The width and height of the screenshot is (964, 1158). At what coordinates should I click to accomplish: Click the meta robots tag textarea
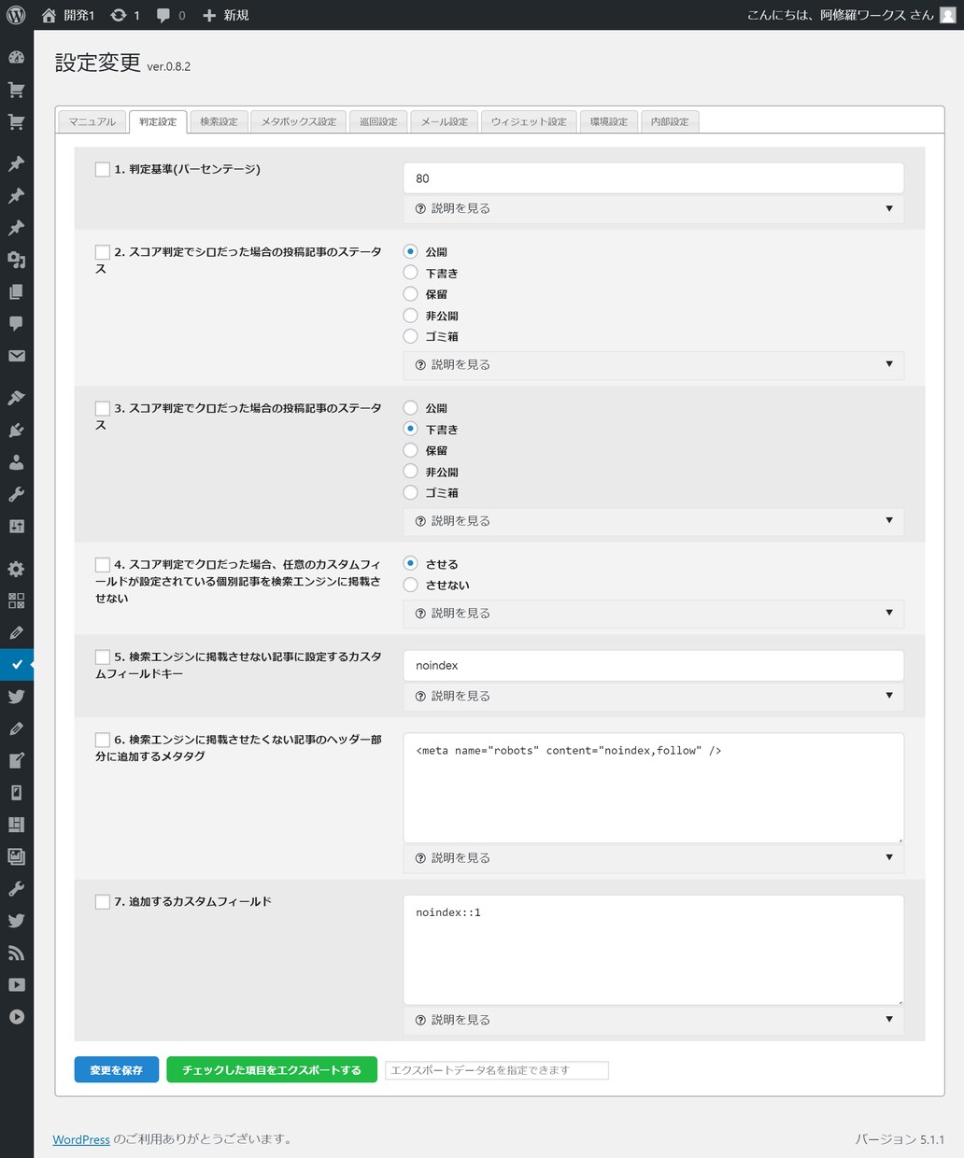(x=654, y=788)
